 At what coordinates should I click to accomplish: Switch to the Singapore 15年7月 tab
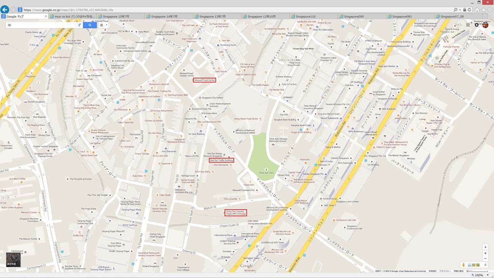click(121, 17)
